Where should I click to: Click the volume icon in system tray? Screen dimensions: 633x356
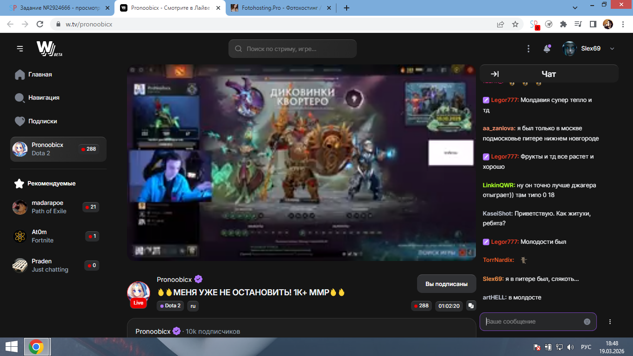(x=571, y=347)
